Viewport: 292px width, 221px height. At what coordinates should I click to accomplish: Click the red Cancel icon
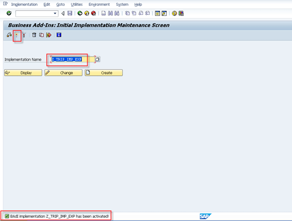point(93,13)
